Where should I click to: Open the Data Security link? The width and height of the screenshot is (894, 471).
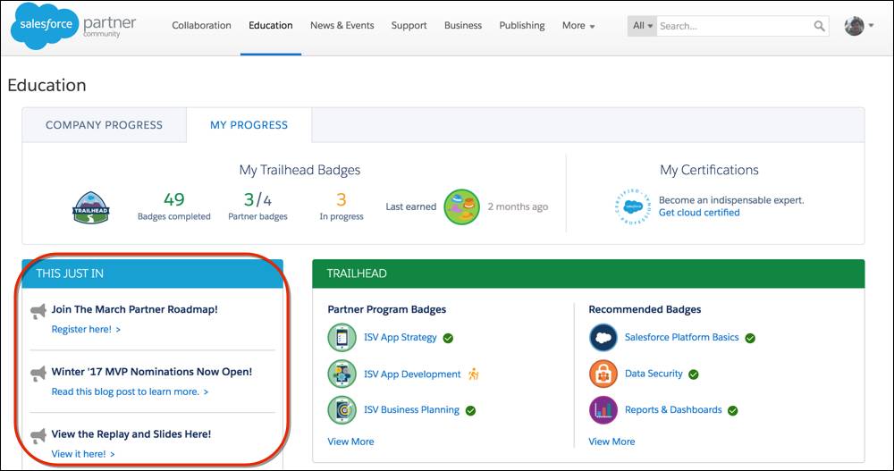pos(654,374)
